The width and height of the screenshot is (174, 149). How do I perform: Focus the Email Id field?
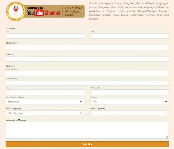[x=87, y=59]
